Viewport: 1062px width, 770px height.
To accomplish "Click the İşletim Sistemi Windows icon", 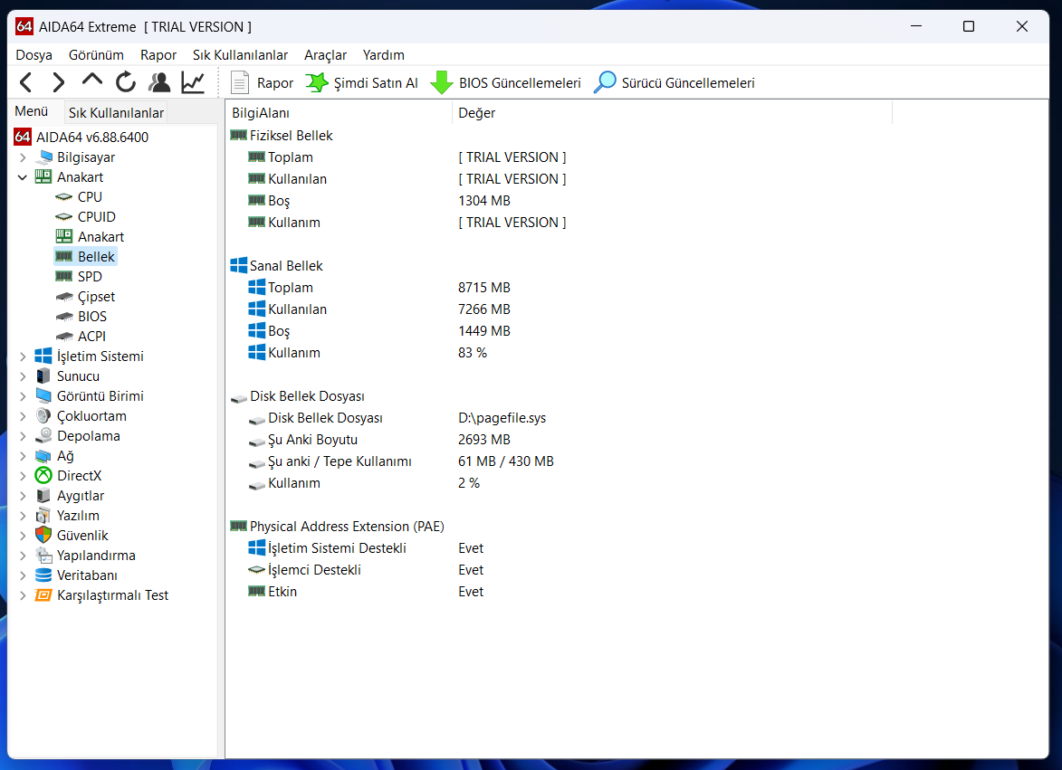I will 43,356.
